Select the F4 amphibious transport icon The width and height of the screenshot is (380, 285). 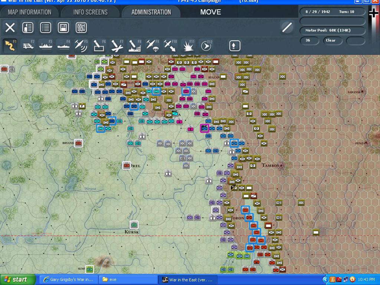point(63,46)
